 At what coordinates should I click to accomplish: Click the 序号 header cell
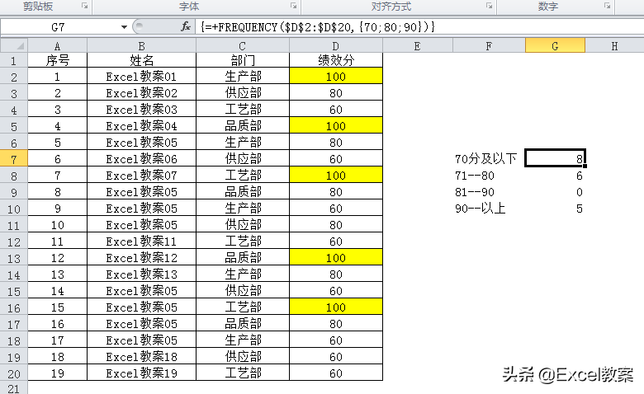[x=58, y=60]
